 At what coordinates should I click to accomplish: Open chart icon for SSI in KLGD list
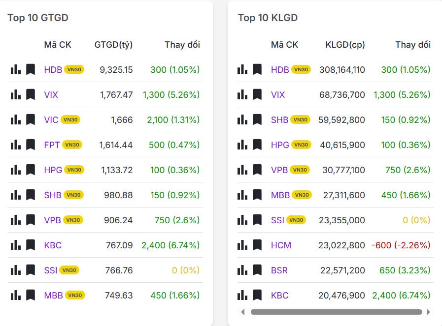242,220
